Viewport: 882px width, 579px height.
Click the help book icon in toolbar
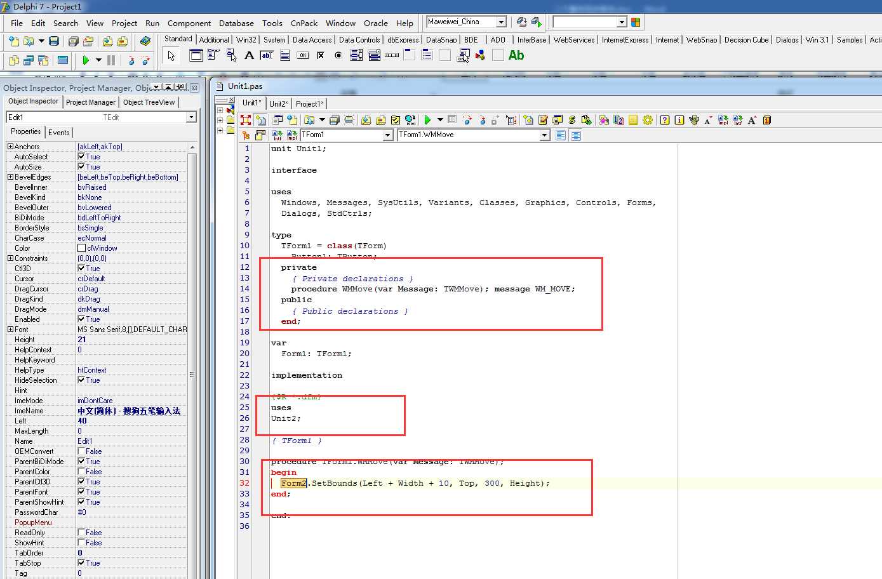point(145,41)
